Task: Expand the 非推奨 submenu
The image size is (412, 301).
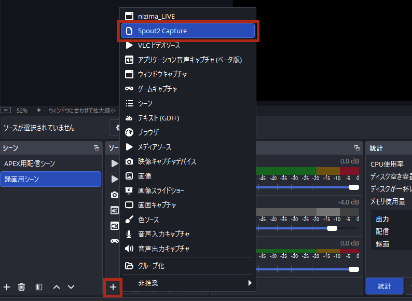Action: point(188,283)
